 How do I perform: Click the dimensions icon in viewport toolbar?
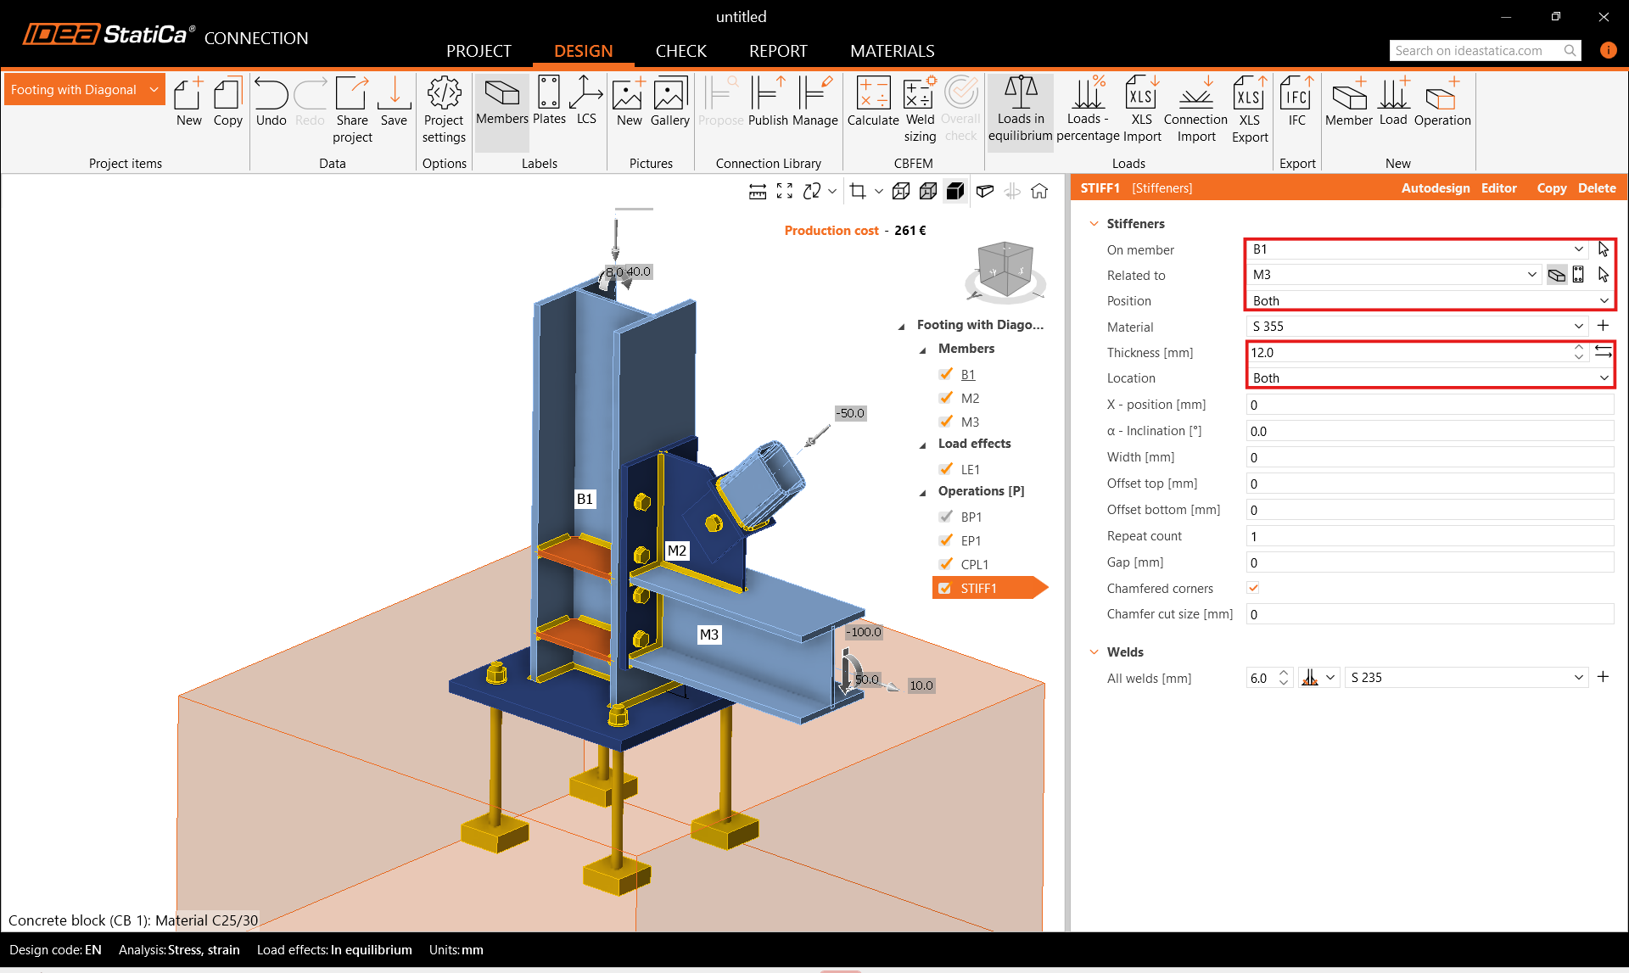pos(758,192)
